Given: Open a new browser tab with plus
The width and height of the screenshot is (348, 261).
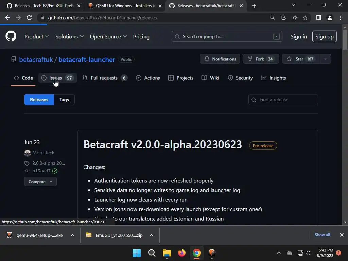Looking at the screenshot, I should (x=254, y=6).
